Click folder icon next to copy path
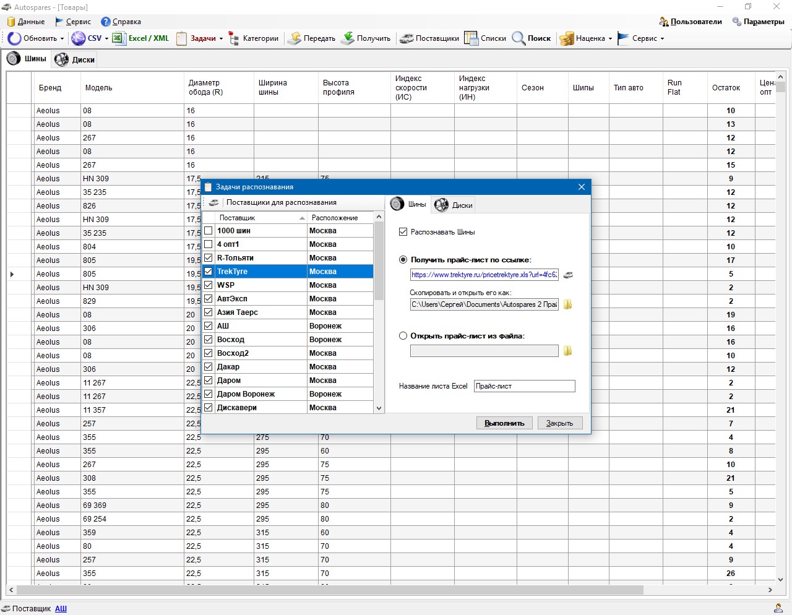This screenshot has height=615, width=792. coord(567,304)
